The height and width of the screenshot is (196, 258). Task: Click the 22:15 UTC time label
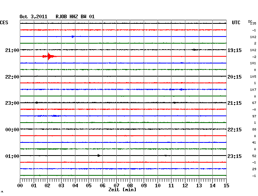tap(235, 130)
